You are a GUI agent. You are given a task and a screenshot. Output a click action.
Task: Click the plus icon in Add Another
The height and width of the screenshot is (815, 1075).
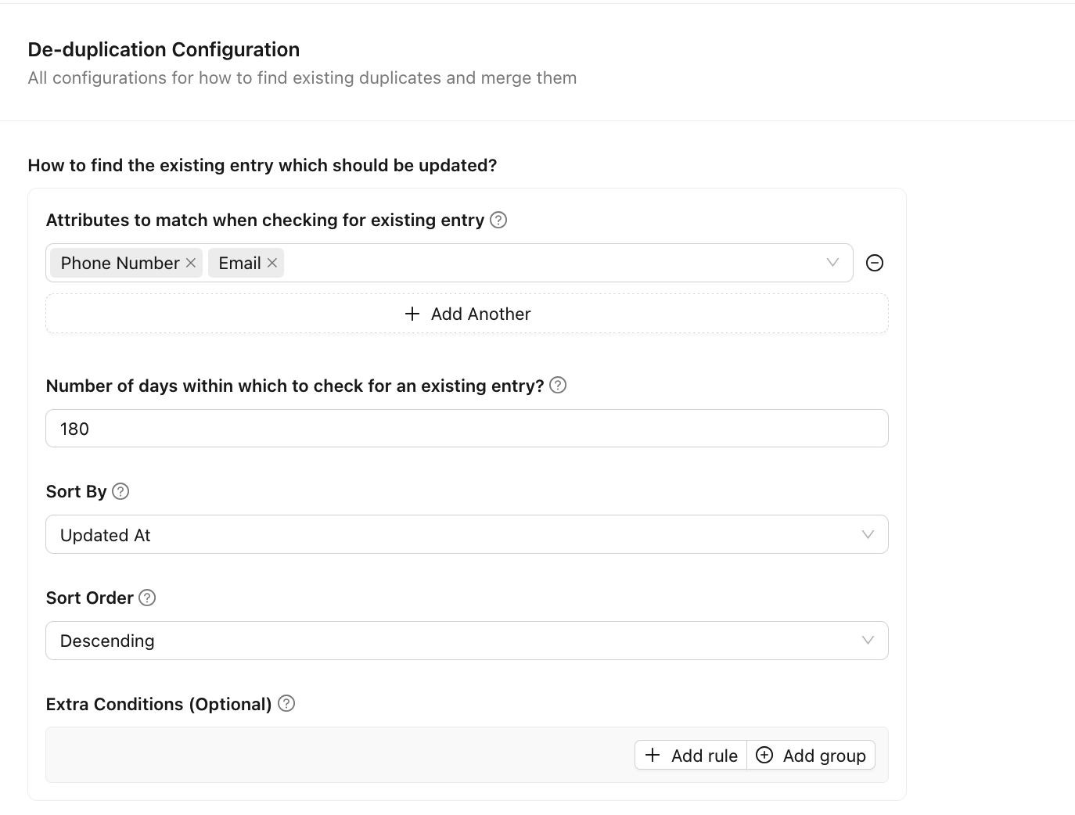412,314
